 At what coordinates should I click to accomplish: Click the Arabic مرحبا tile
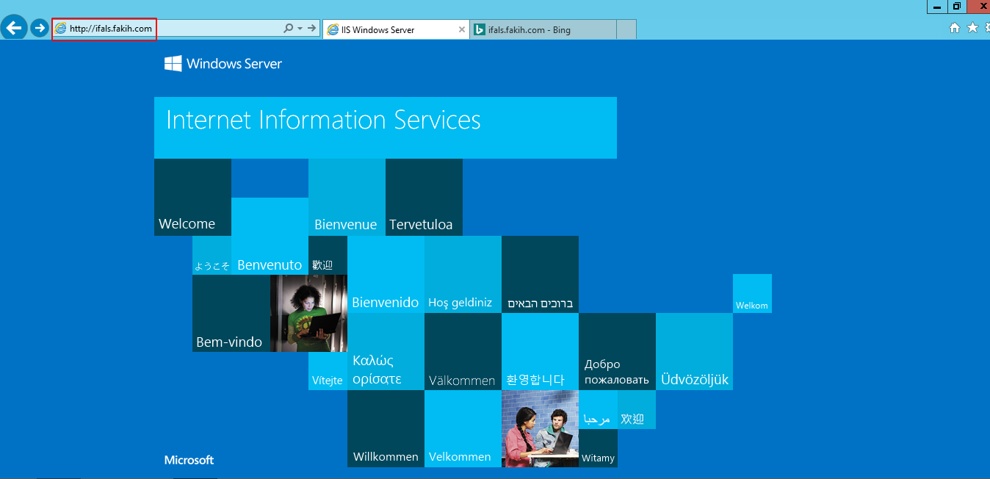tap(598, 409)
